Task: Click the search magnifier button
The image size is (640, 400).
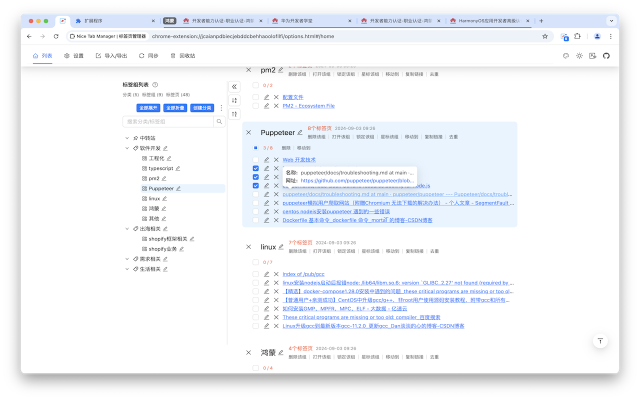Action: 219,121
